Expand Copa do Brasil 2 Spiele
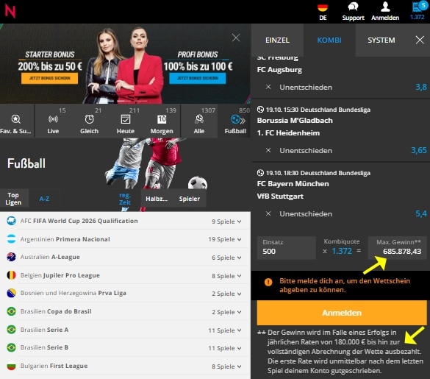 [x=226, y=312]
